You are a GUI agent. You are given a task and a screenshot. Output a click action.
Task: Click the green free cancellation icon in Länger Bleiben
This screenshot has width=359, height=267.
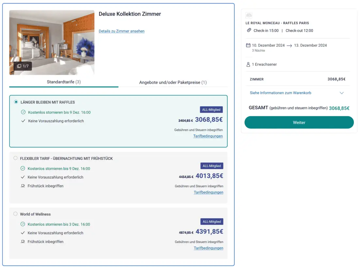(x=23, y=112)
